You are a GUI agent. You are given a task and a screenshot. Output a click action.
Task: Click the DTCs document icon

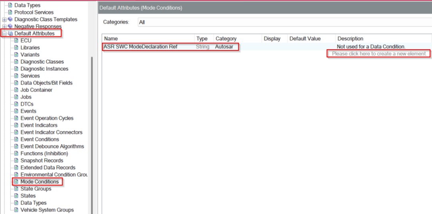tap(16, 104)
